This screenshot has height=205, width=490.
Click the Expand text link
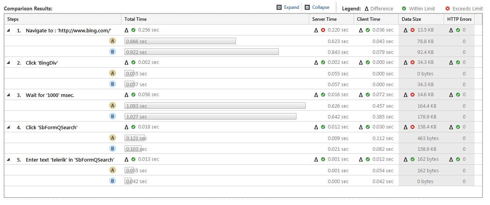tap(291, 7)
